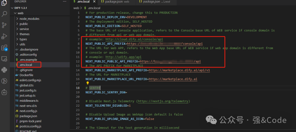Image resolution: width=296 pixels, height=132 pixels.
Task: Click line number 20 in gutter
Action: click(78, 97)
